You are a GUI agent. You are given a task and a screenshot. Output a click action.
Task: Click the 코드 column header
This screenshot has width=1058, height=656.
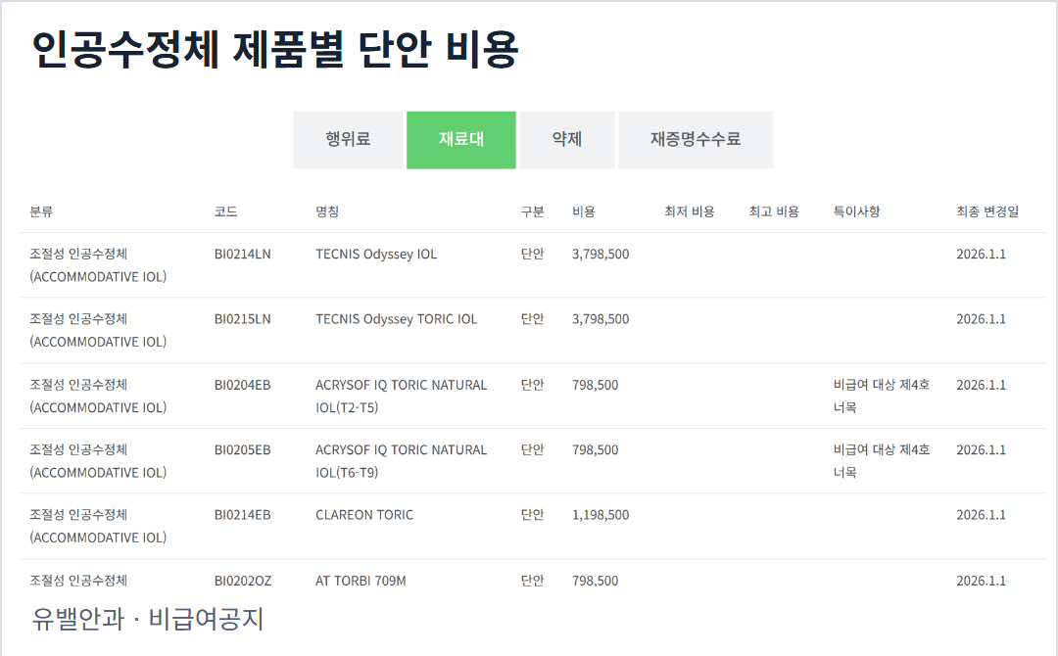(x=226, y=211)
